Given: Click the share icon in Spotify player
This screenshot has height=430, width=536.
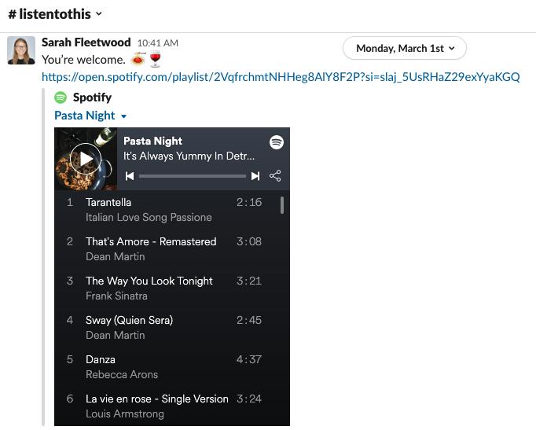Looking at the screenshot, I should point(275,175).
